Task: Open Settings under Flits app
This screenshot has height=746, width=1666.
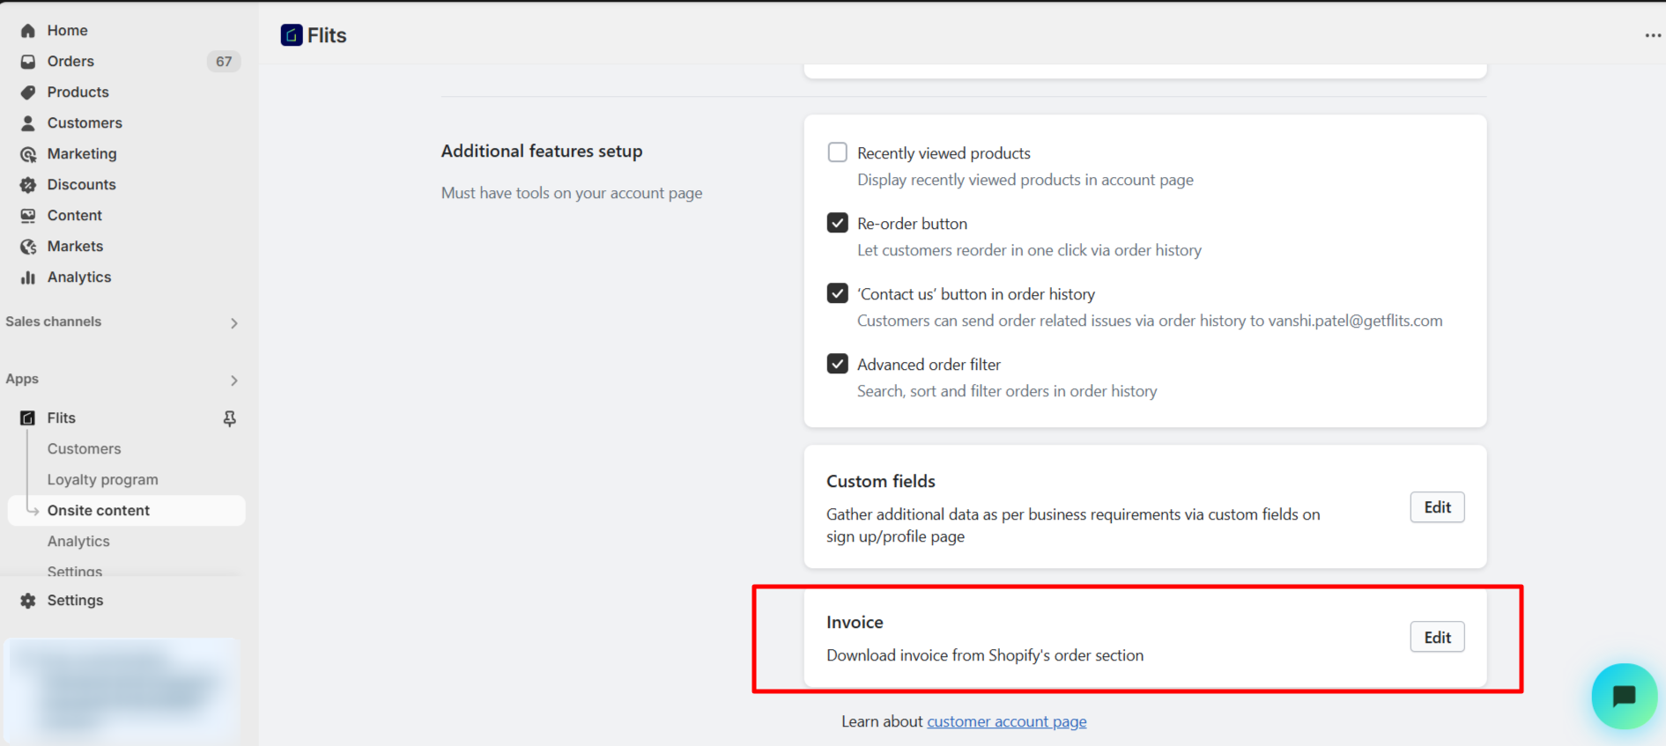Action: click(x=75, y=571)
